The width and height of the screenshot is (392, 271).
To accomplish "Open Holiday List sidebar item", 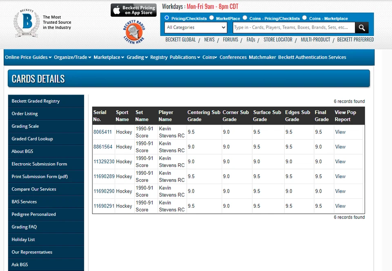I will 46,240.
